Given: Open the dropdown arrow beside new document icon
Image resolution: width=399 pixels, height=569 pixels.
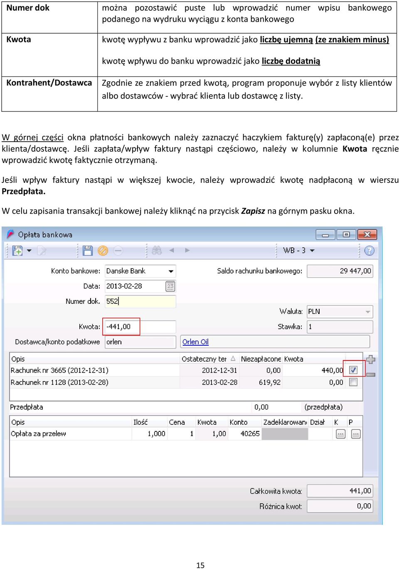Looking at the screenshot, I should click(x=29, y=251).
